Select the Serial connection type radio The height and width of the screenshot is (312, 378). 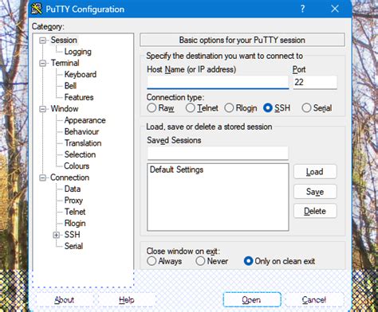pyautogui.click(x=306, y=108)
